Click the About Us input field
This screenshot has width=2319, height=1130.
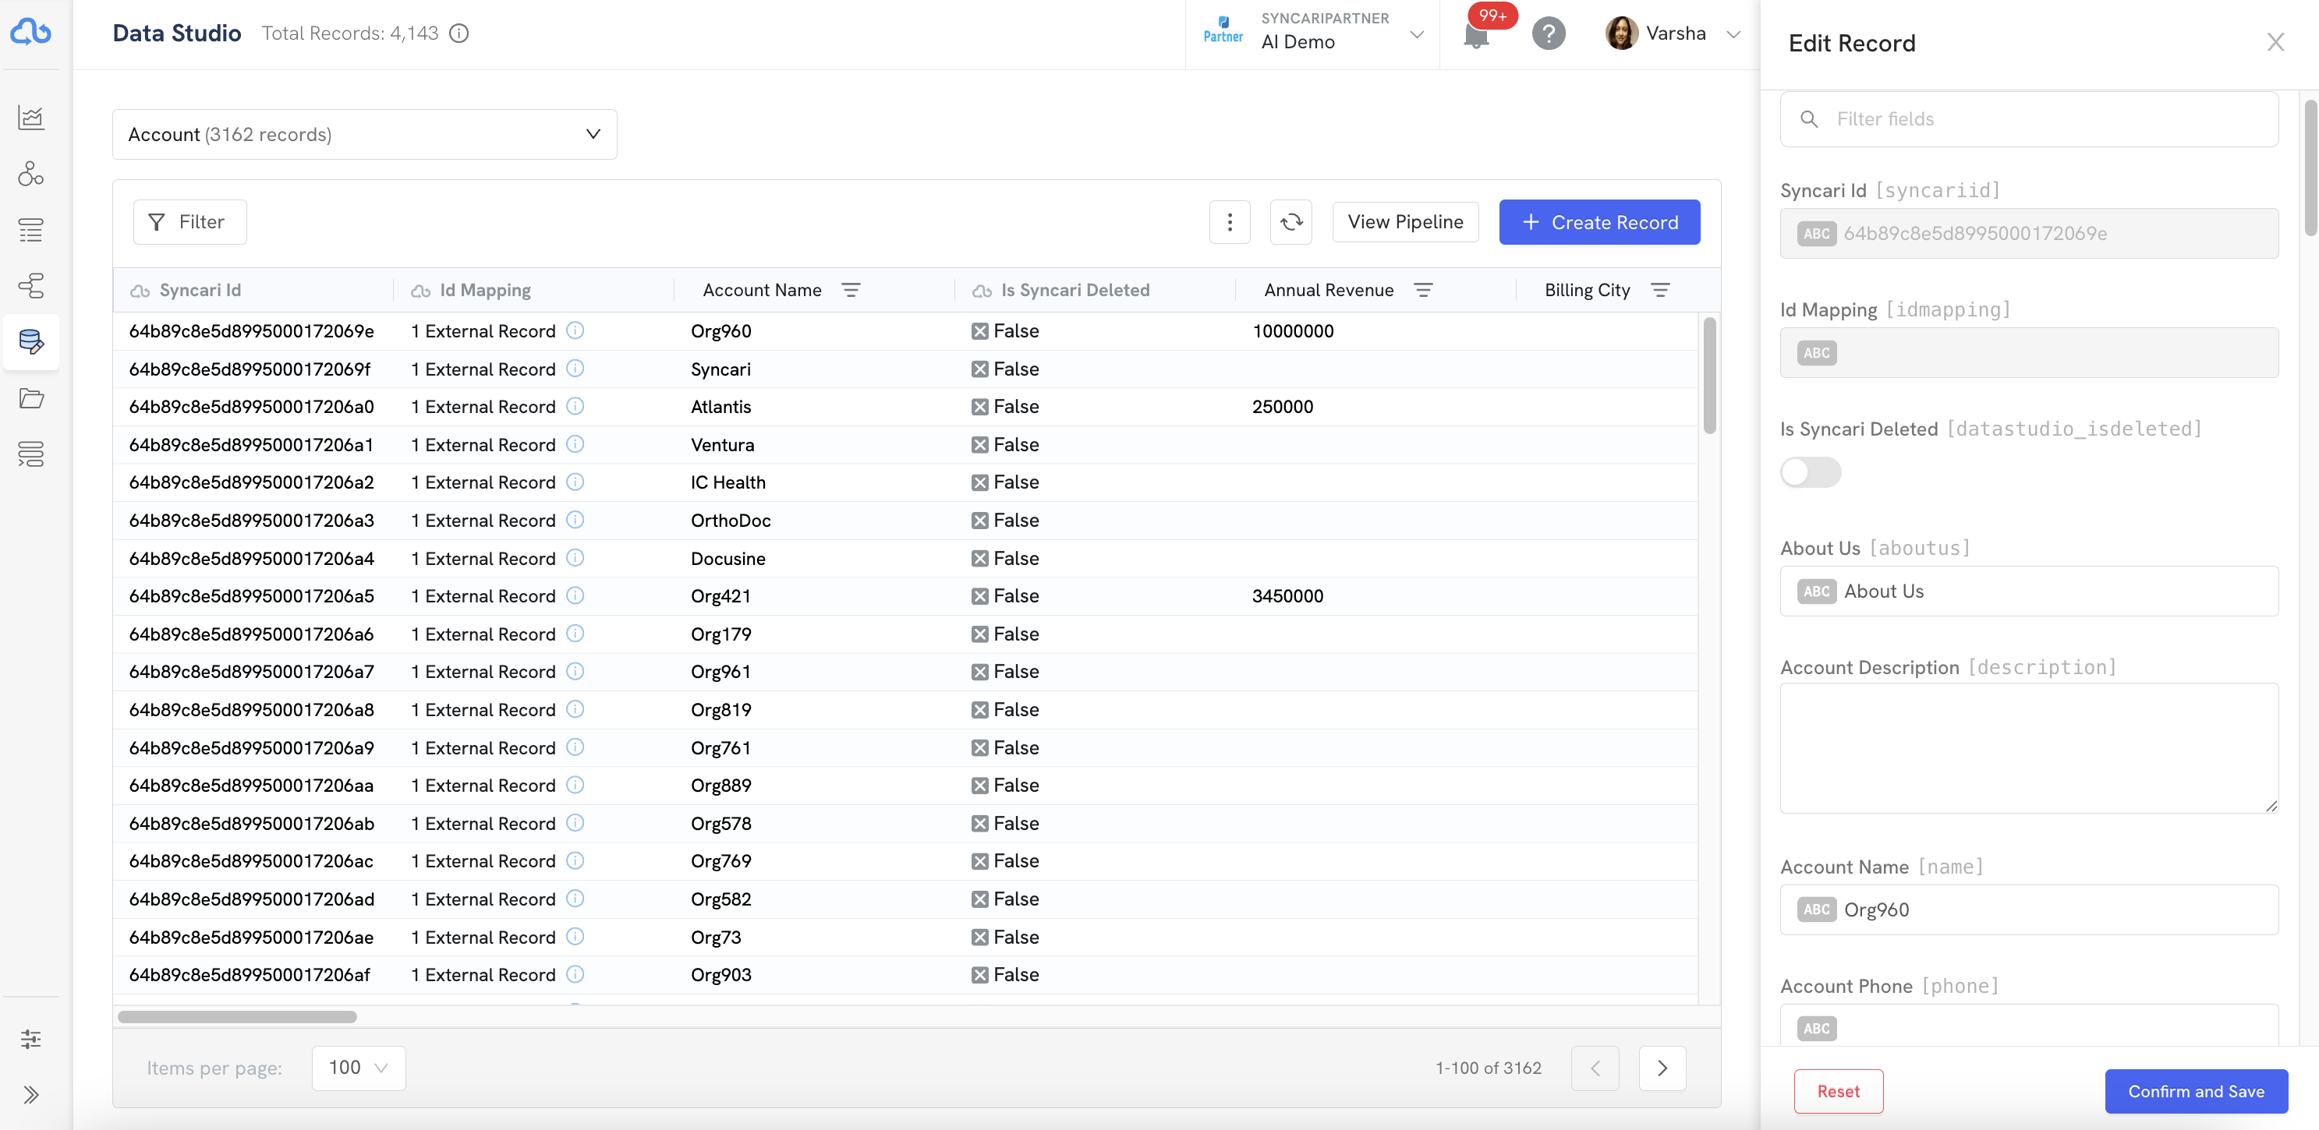point(2028,591)
